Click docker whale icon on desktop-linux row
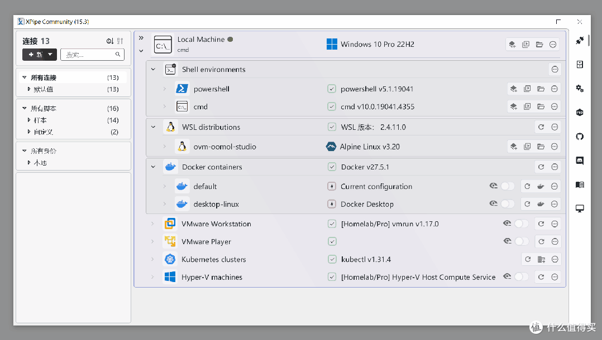The image size is (602, 340). (541, 204)
